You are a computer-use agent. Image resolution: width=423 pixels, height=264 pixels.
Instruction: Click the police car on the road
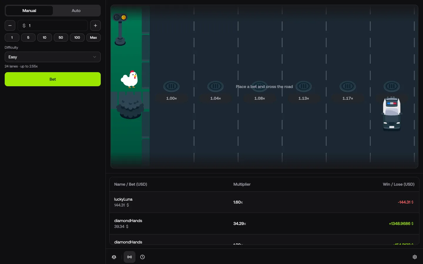click(x=392, y=114)
